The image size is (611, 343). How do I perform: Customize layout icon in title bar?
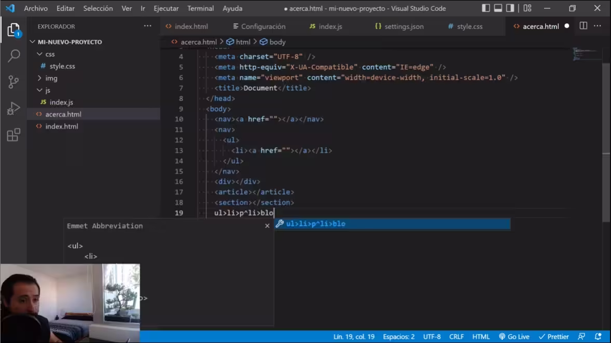click(527, 8)
